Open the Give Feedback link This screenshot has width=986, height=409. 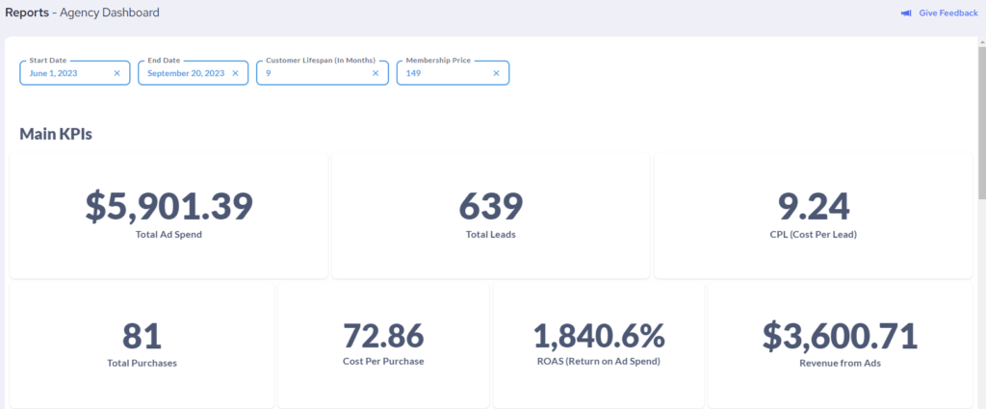(x=948, y=13)
